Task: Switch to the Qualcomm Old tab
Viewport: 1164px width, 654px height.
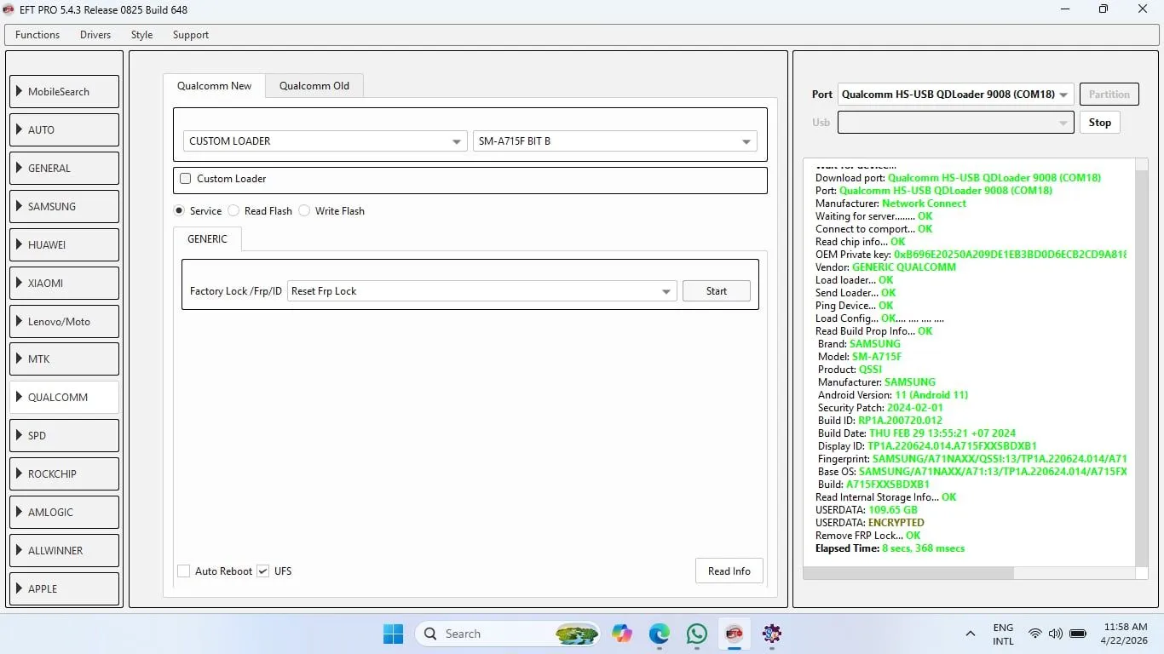Action: (314, 86)
